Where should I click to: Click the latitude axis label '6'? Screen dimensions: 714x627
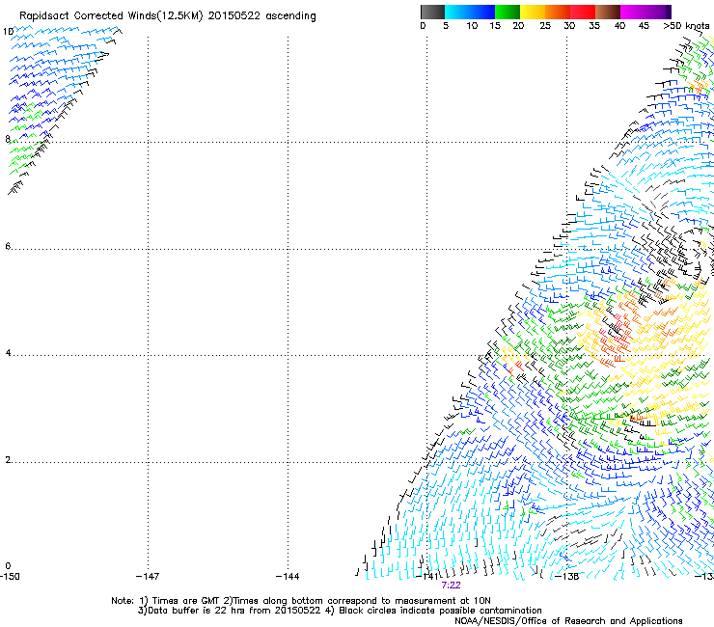(8, 246)
